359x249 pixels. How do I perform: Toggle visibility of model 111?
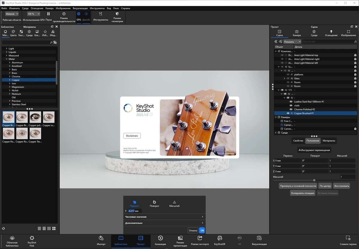282,90
